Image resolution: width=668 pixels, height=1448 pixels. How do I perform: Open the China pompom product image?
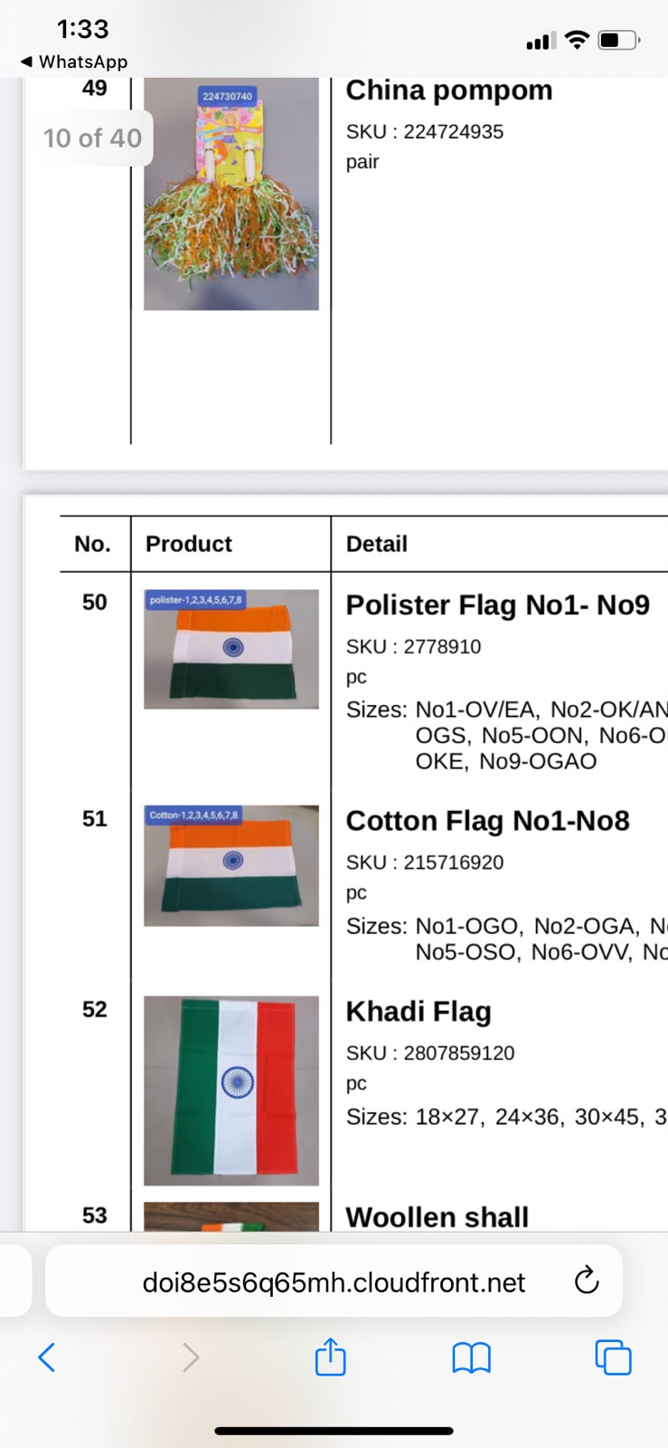[x=231, y=194]
